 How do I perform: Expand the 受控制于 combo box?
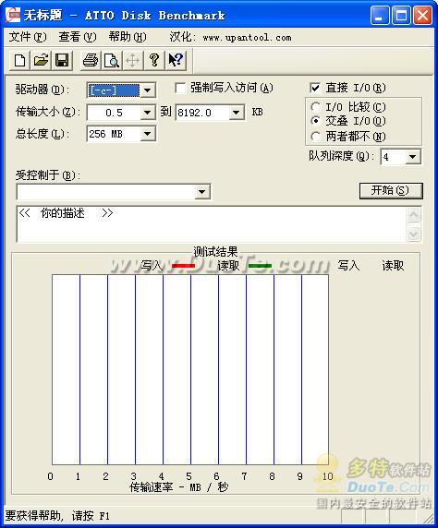pos(202,192)
